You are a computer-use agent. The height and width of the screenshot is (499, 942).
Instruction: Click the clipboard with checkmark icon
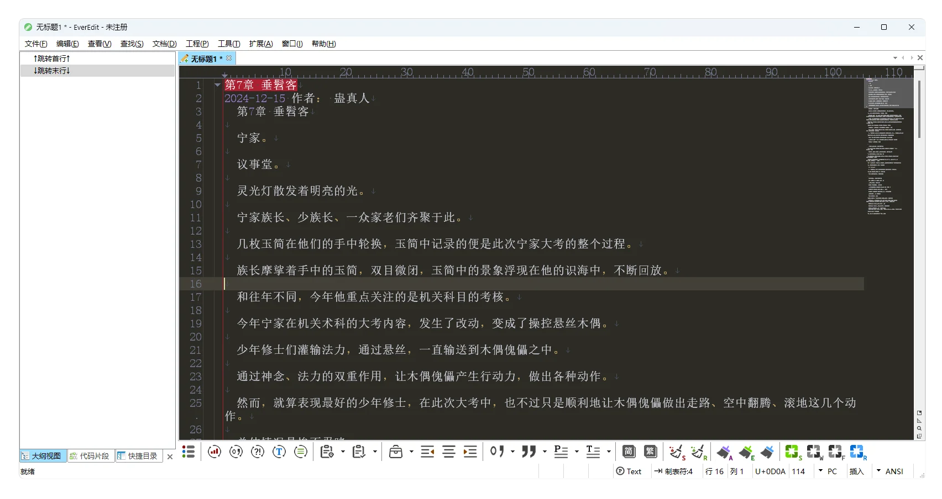(x=359, y=452)
